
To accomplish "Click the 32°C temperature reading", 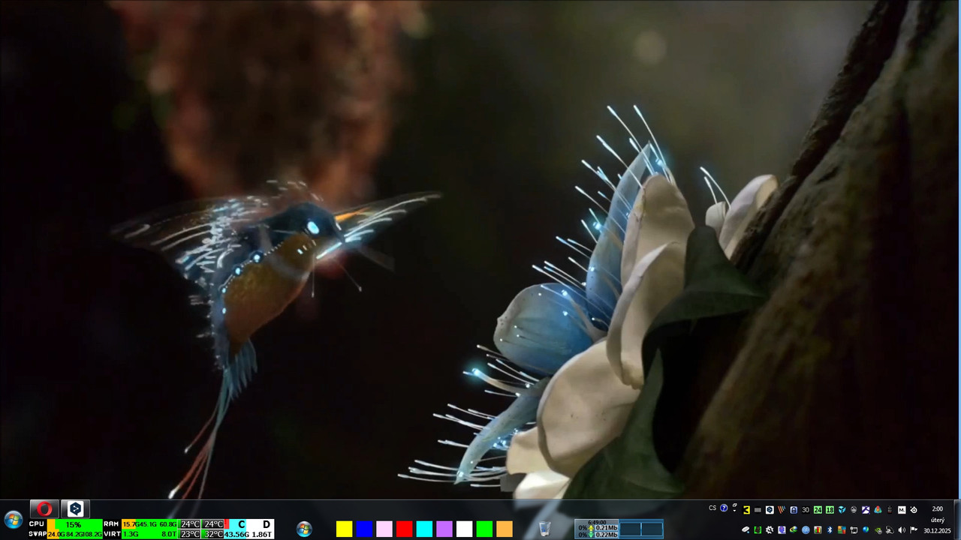I will [x=213, y=534].
